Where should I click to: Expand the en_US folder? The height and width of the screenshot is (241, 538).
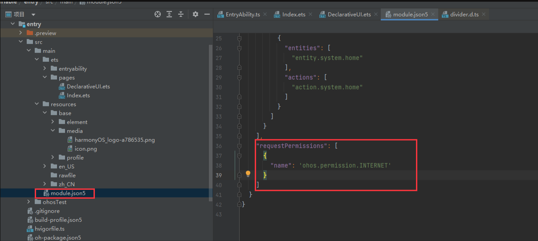pos(45,166)
